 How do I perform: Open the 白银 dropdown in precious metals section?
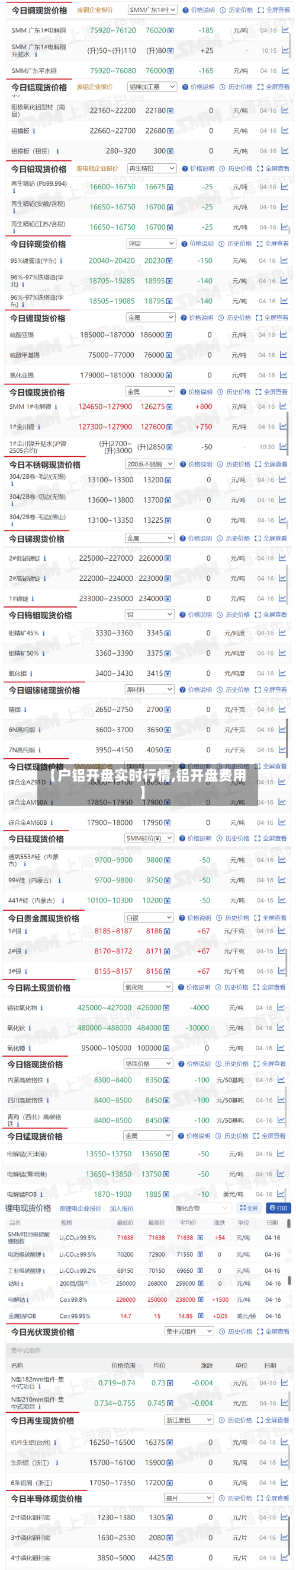click(x=149, y=917)
